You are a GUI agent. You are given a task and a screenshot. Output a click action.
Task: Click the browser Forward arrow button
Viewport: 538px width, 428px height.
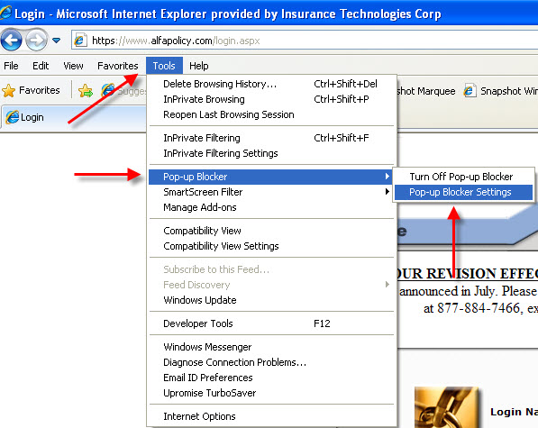(x=36, y=41)
